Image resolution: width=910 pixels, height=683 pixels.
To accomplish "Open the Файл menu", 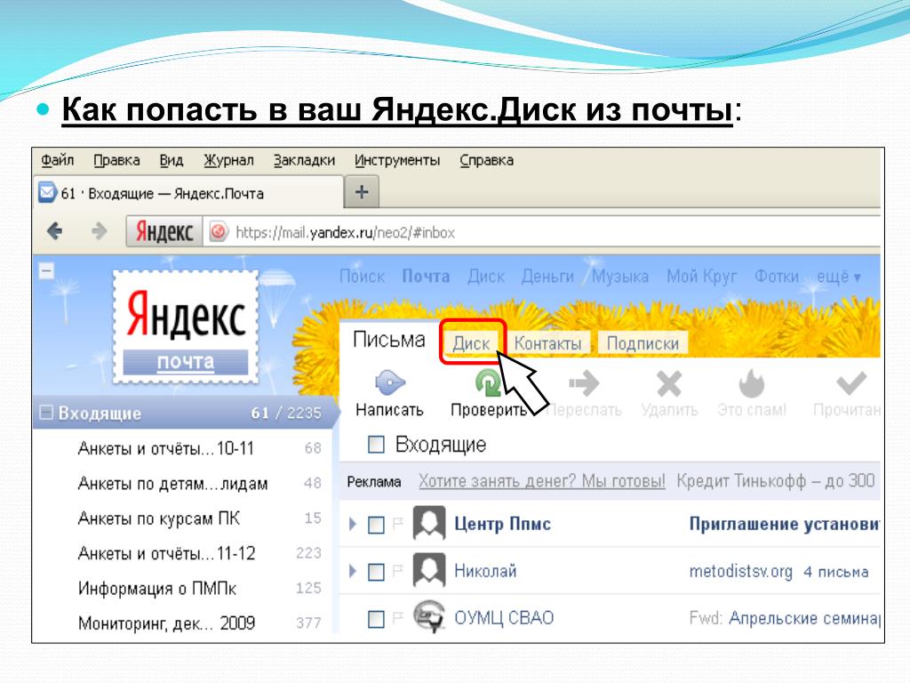I will (58, 160).
